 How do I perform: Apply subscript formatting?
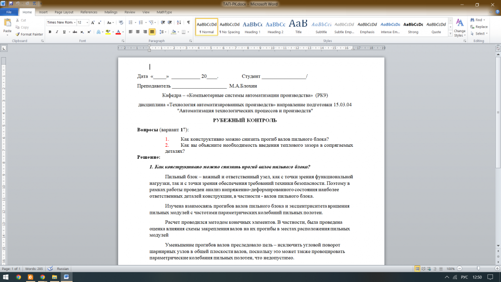tap(81, 32)
